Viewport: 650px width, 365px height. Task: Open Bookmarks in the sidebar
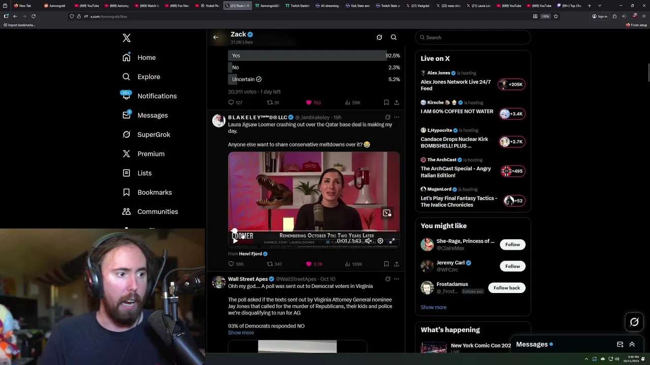coord(147,193)
